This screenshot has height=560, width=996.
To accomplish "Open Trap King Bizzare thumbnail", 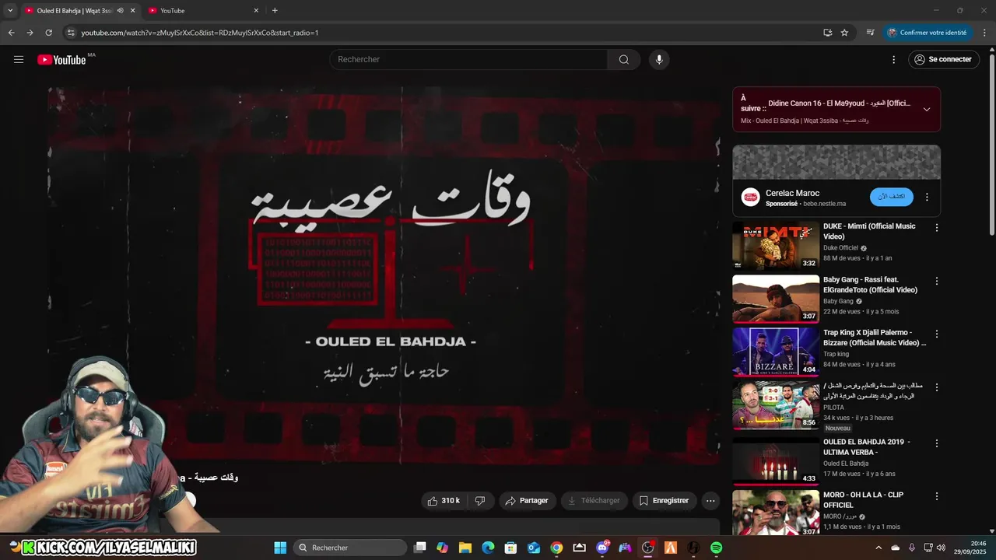I will (x=775, y=352).
